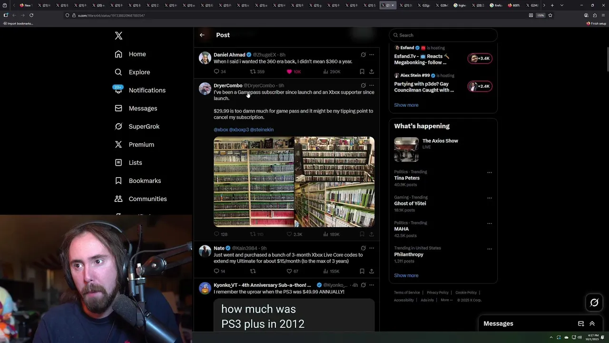The width and height of the screenshot is (609, 343).
Task: Open more options for Ghost of Yōtei trend
Action: 490,198
